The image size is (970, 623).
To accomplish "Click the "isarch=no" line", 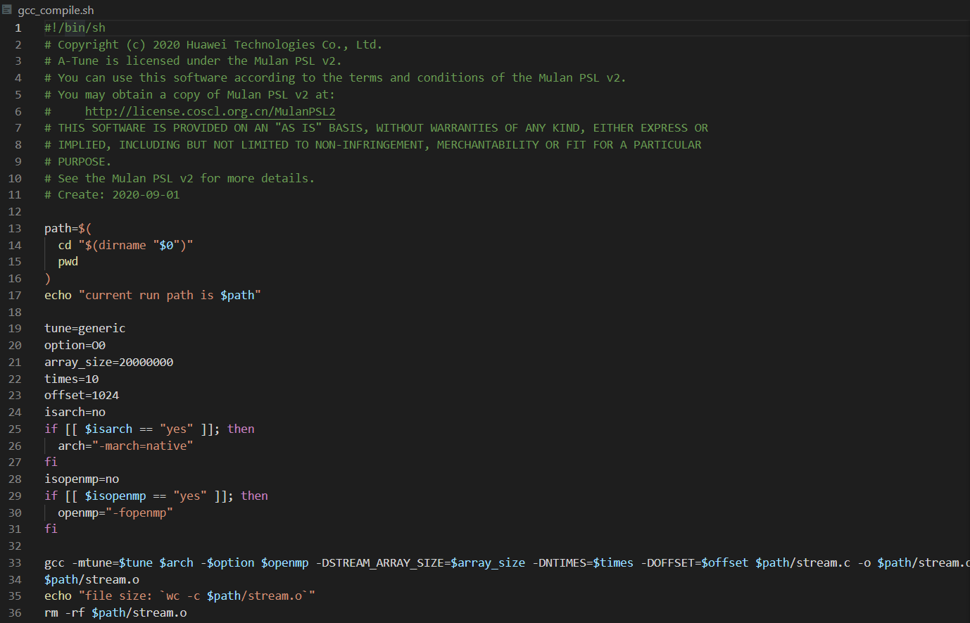I will pos(75,413).
